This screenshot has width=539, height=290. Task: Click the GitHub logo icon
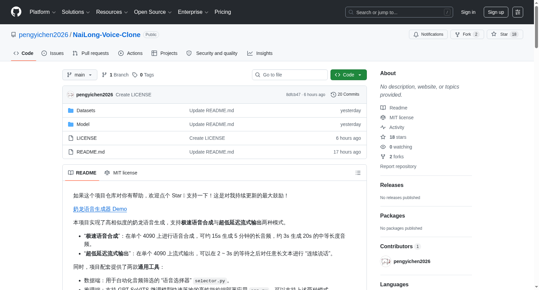point(16,12)
